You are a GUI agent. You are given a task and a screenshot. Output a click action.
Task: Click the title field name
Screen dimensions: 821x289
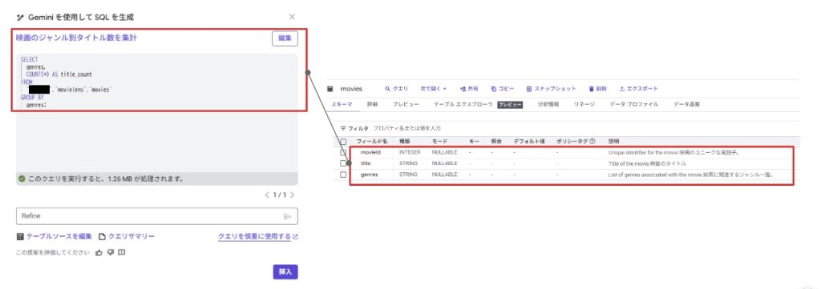pos(366,163)
